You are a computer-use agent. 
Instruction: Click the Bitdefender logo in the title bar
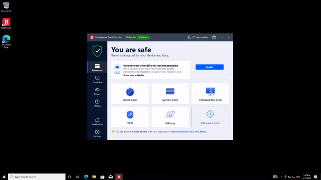click(92, 37)
